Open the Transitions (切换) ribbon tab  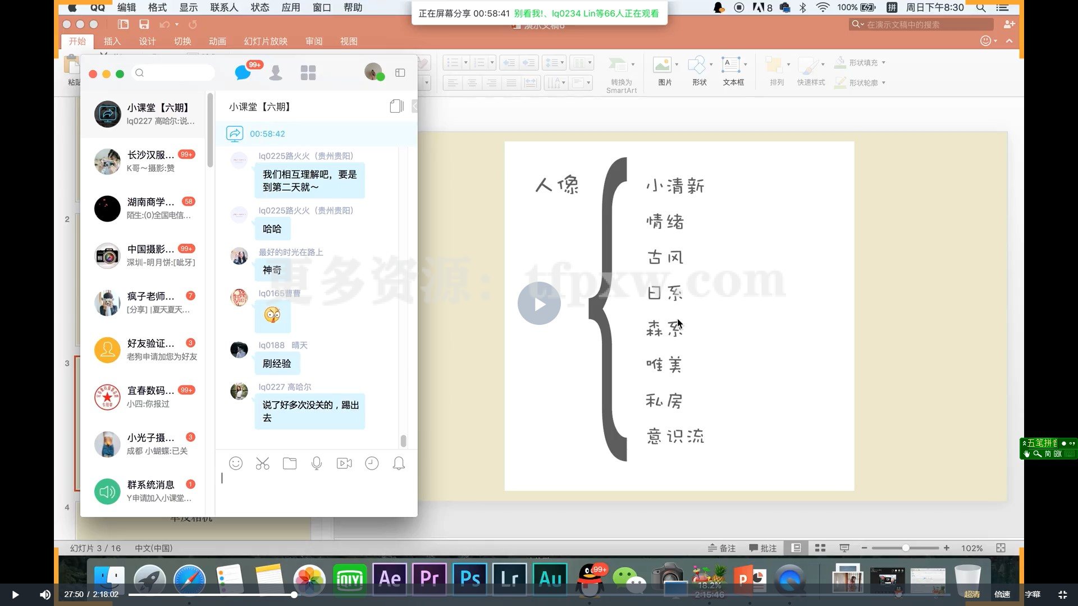tap(182, 41)
